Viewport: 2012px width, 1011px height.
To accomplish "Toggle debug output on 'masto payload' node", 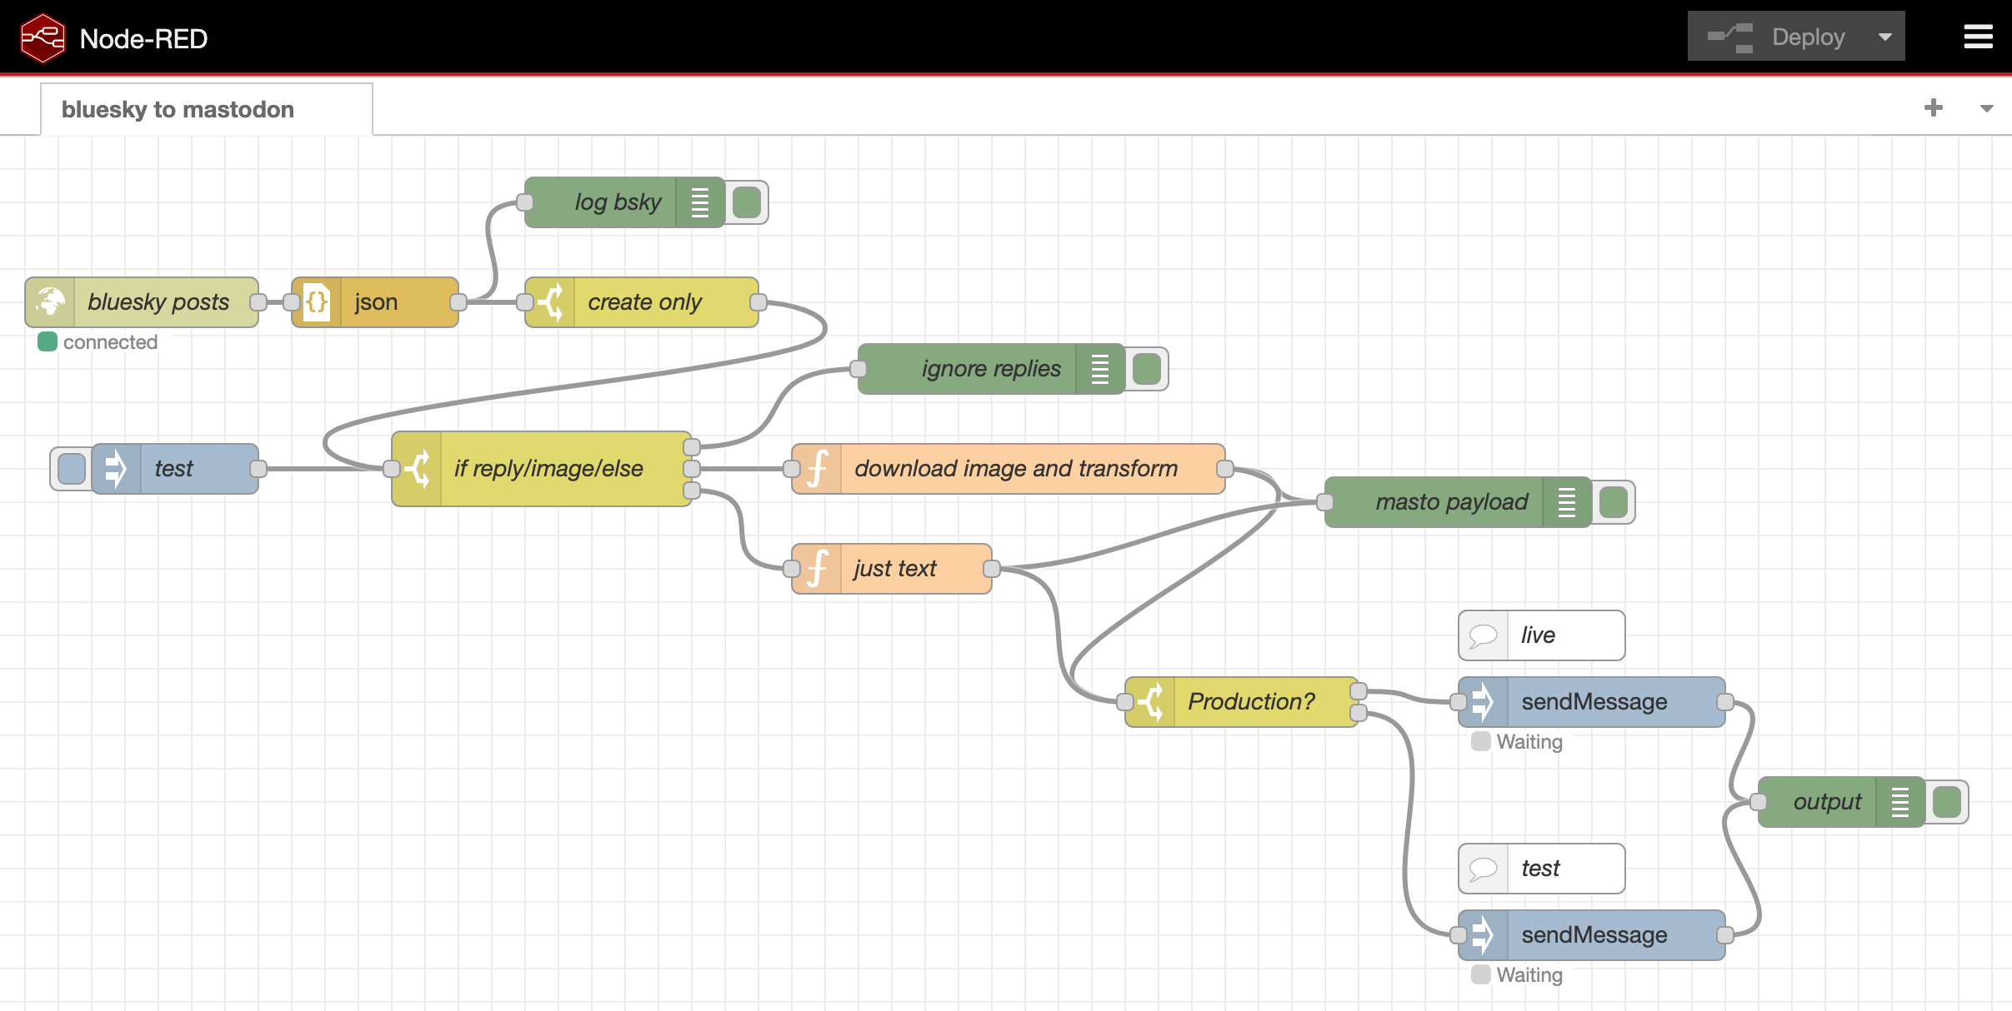I will (1614, 501).
